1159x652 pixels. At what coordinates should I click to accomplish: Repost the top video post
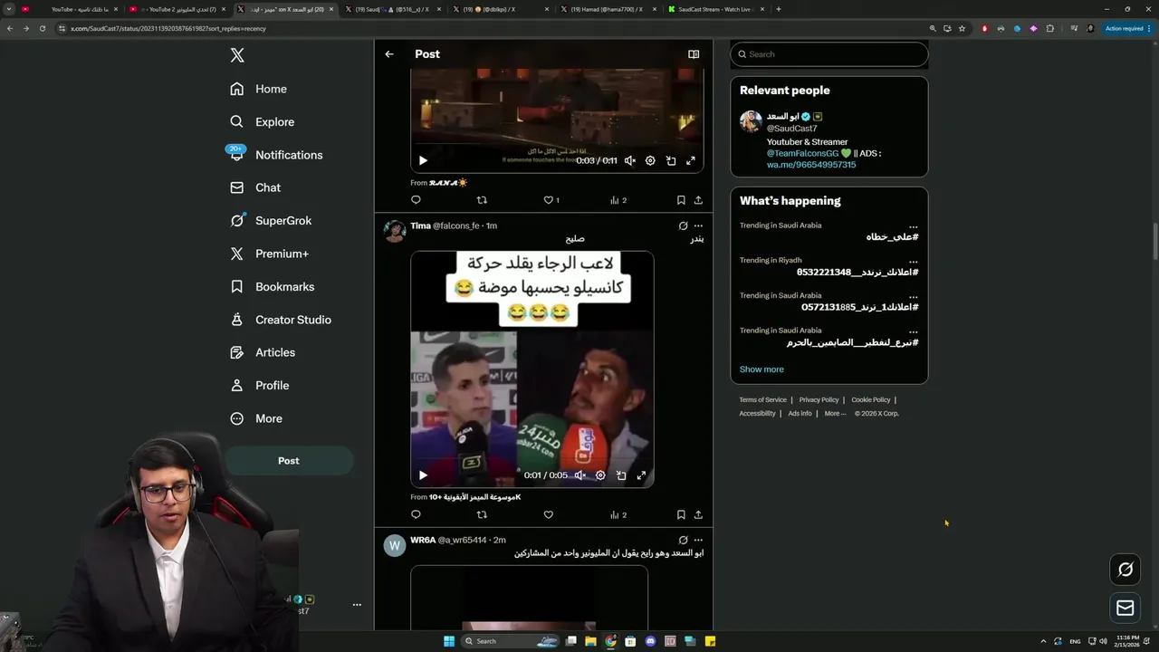coord(482,200)
